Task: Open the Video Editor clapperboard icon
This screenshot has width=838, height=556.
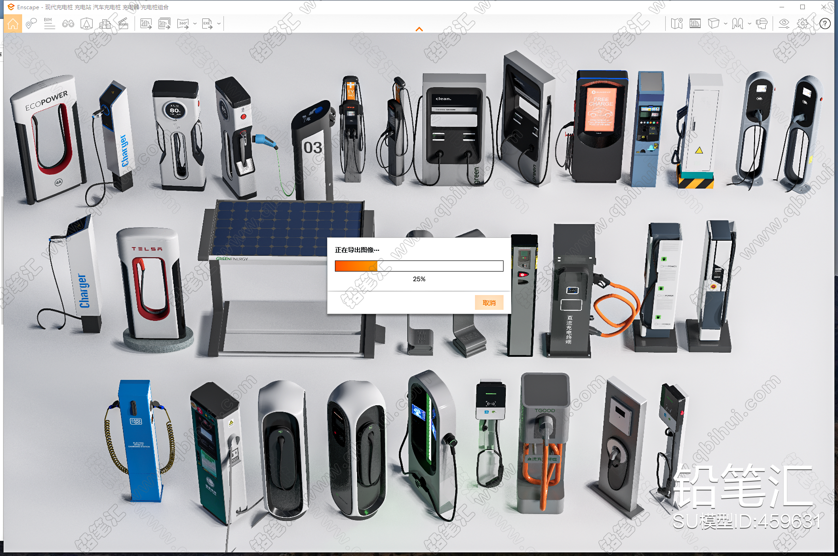Action: 123,24
